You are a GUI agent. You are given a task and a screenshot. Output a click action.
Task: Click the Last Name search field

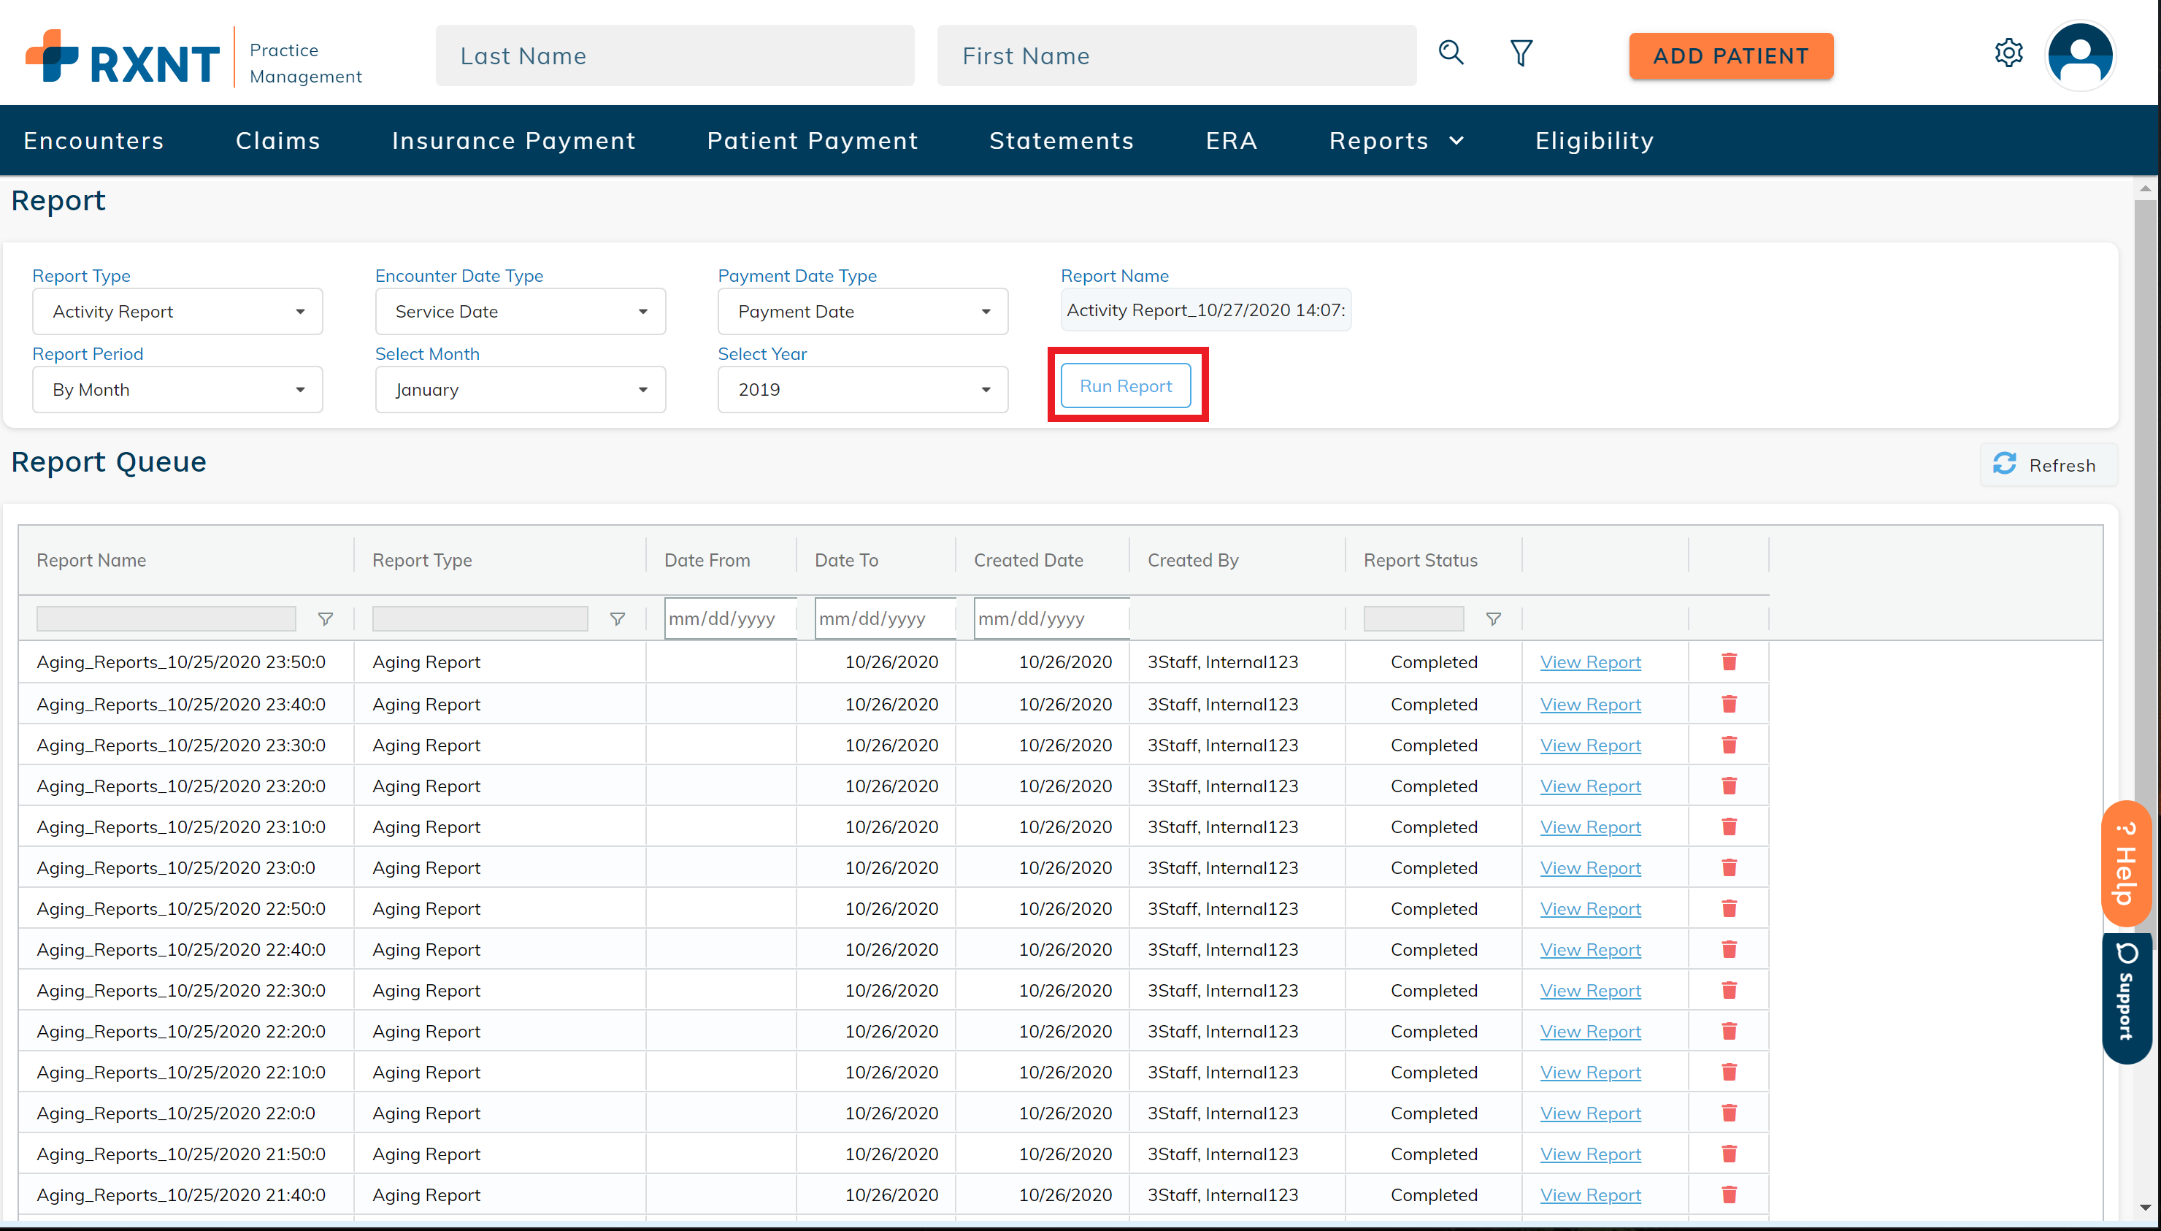coord(675,55)
